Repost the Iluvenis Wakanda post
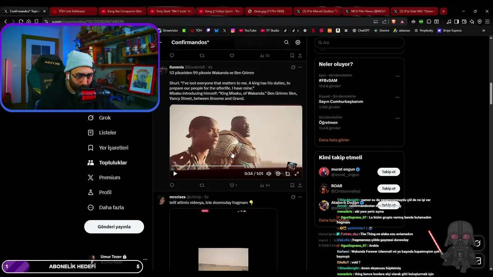 (x=202, y=185)
